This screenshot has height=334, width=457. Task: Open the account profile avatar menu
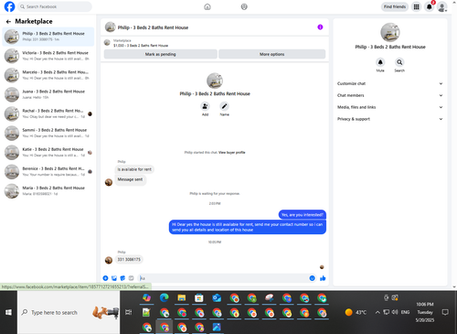pyautogui.click(x=441, y=6)
